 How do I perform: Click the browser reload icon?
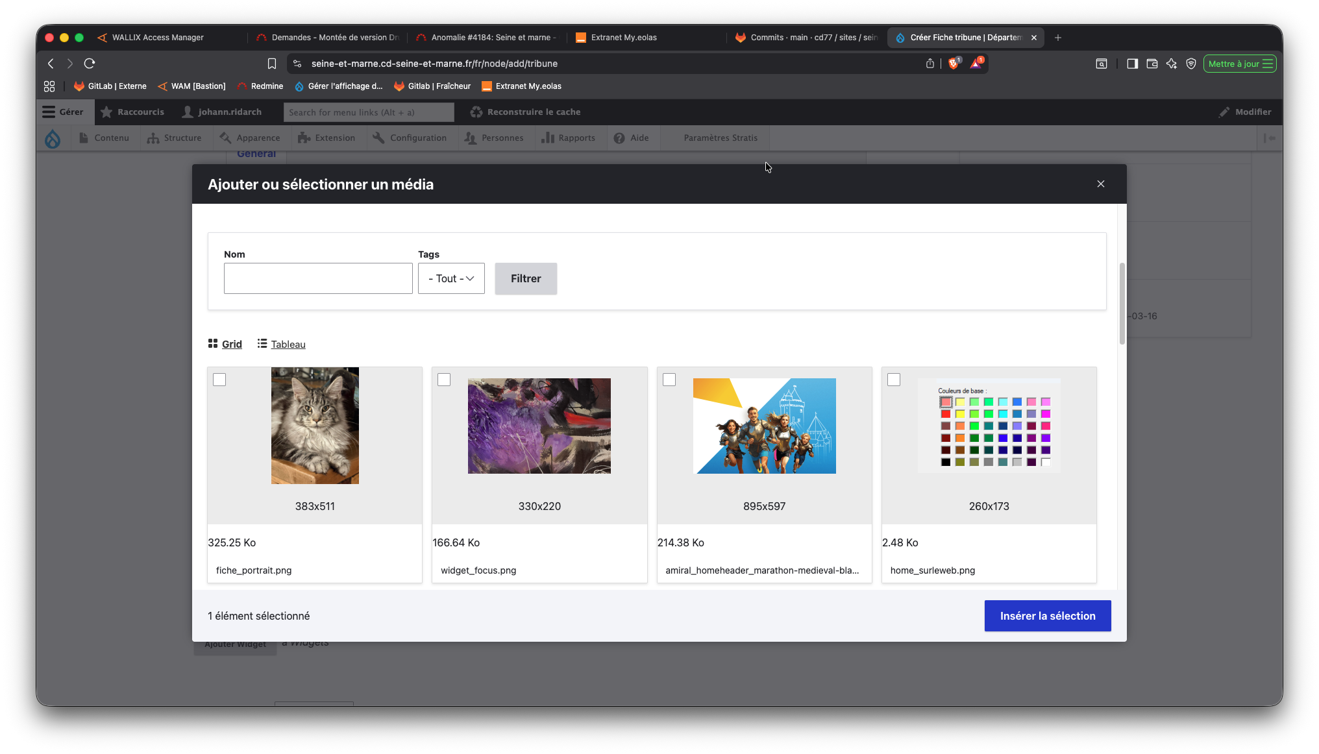[90, 64]
